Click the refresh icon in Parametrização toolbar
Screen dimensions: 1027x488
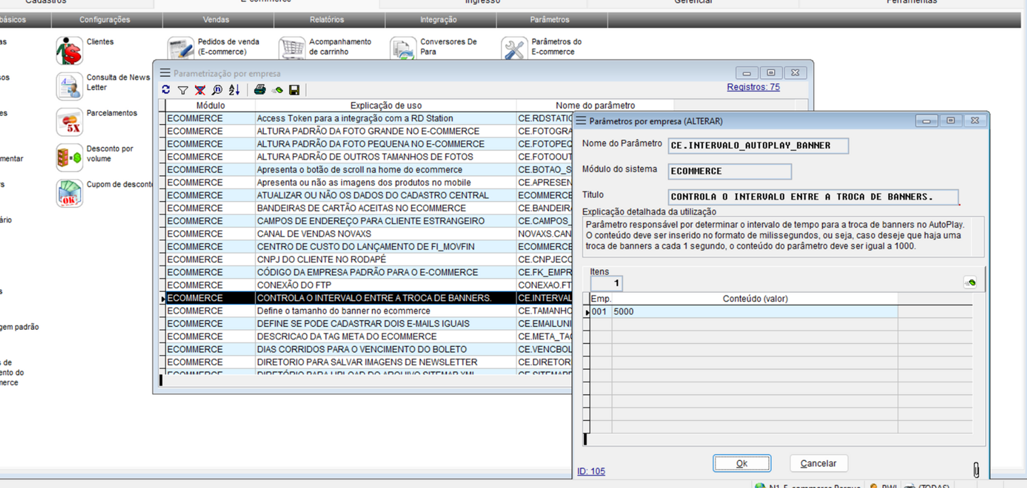tap(166, 90)
